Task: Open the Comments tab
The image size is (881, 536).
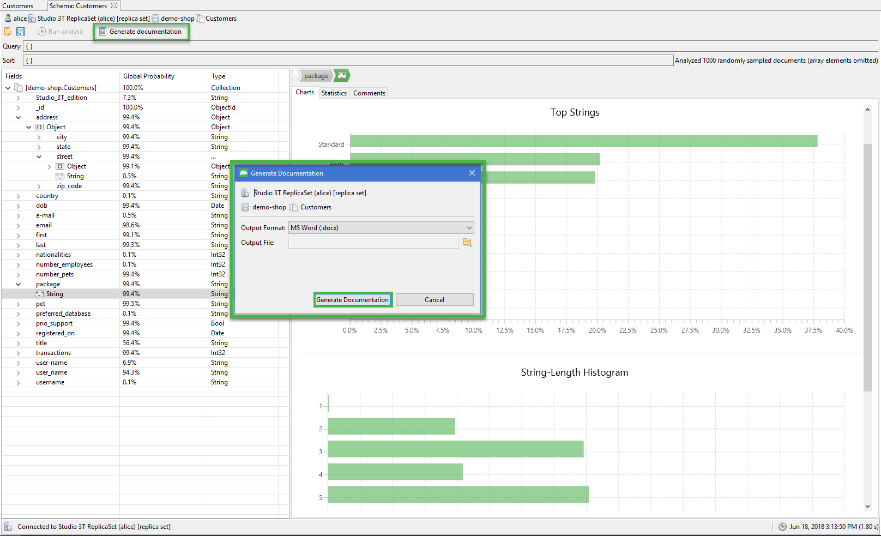Action: coord(369,93)
